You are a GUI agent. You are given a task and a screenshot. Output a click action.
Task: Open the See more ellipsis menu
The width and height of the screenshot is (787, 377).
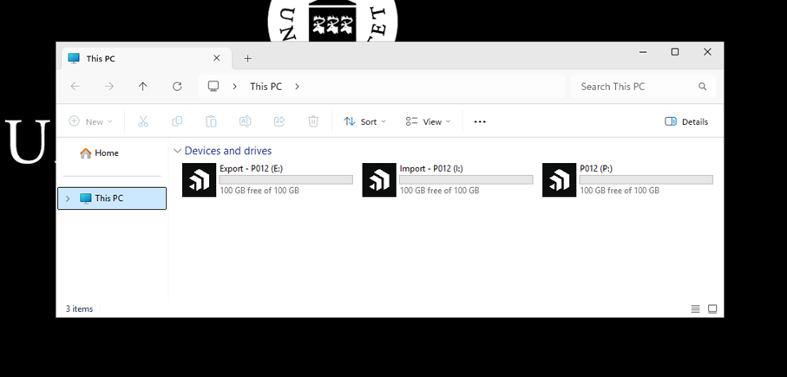click(480, 121)
